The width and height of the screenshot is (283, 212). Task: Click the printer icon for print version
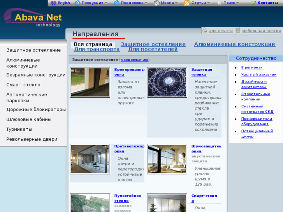point(205,30)
